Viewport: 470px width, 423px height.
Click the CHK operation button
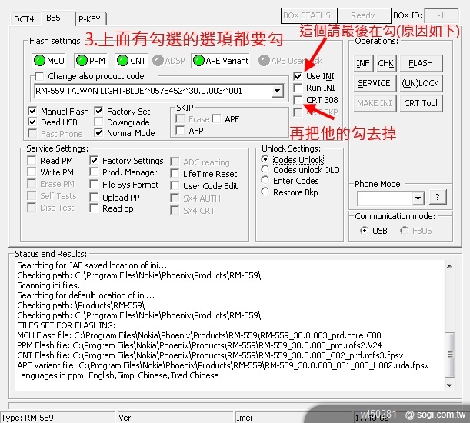coord(385,63)
